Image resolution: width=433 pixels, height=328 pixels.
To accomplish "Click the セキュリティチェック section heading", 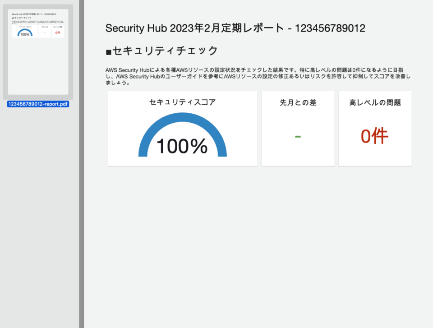I will point(165,51).
